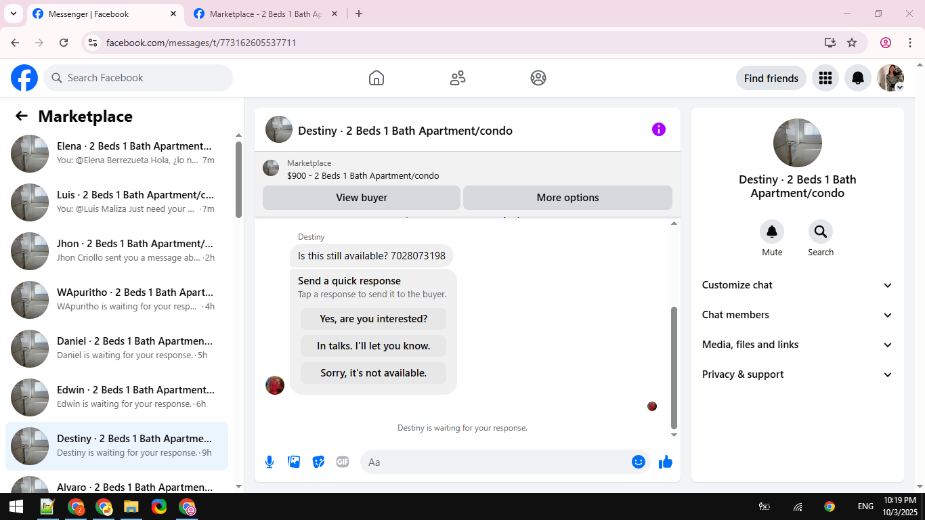
Task: Focus the Search Facebook field
Action: click(x=138, y=78)
